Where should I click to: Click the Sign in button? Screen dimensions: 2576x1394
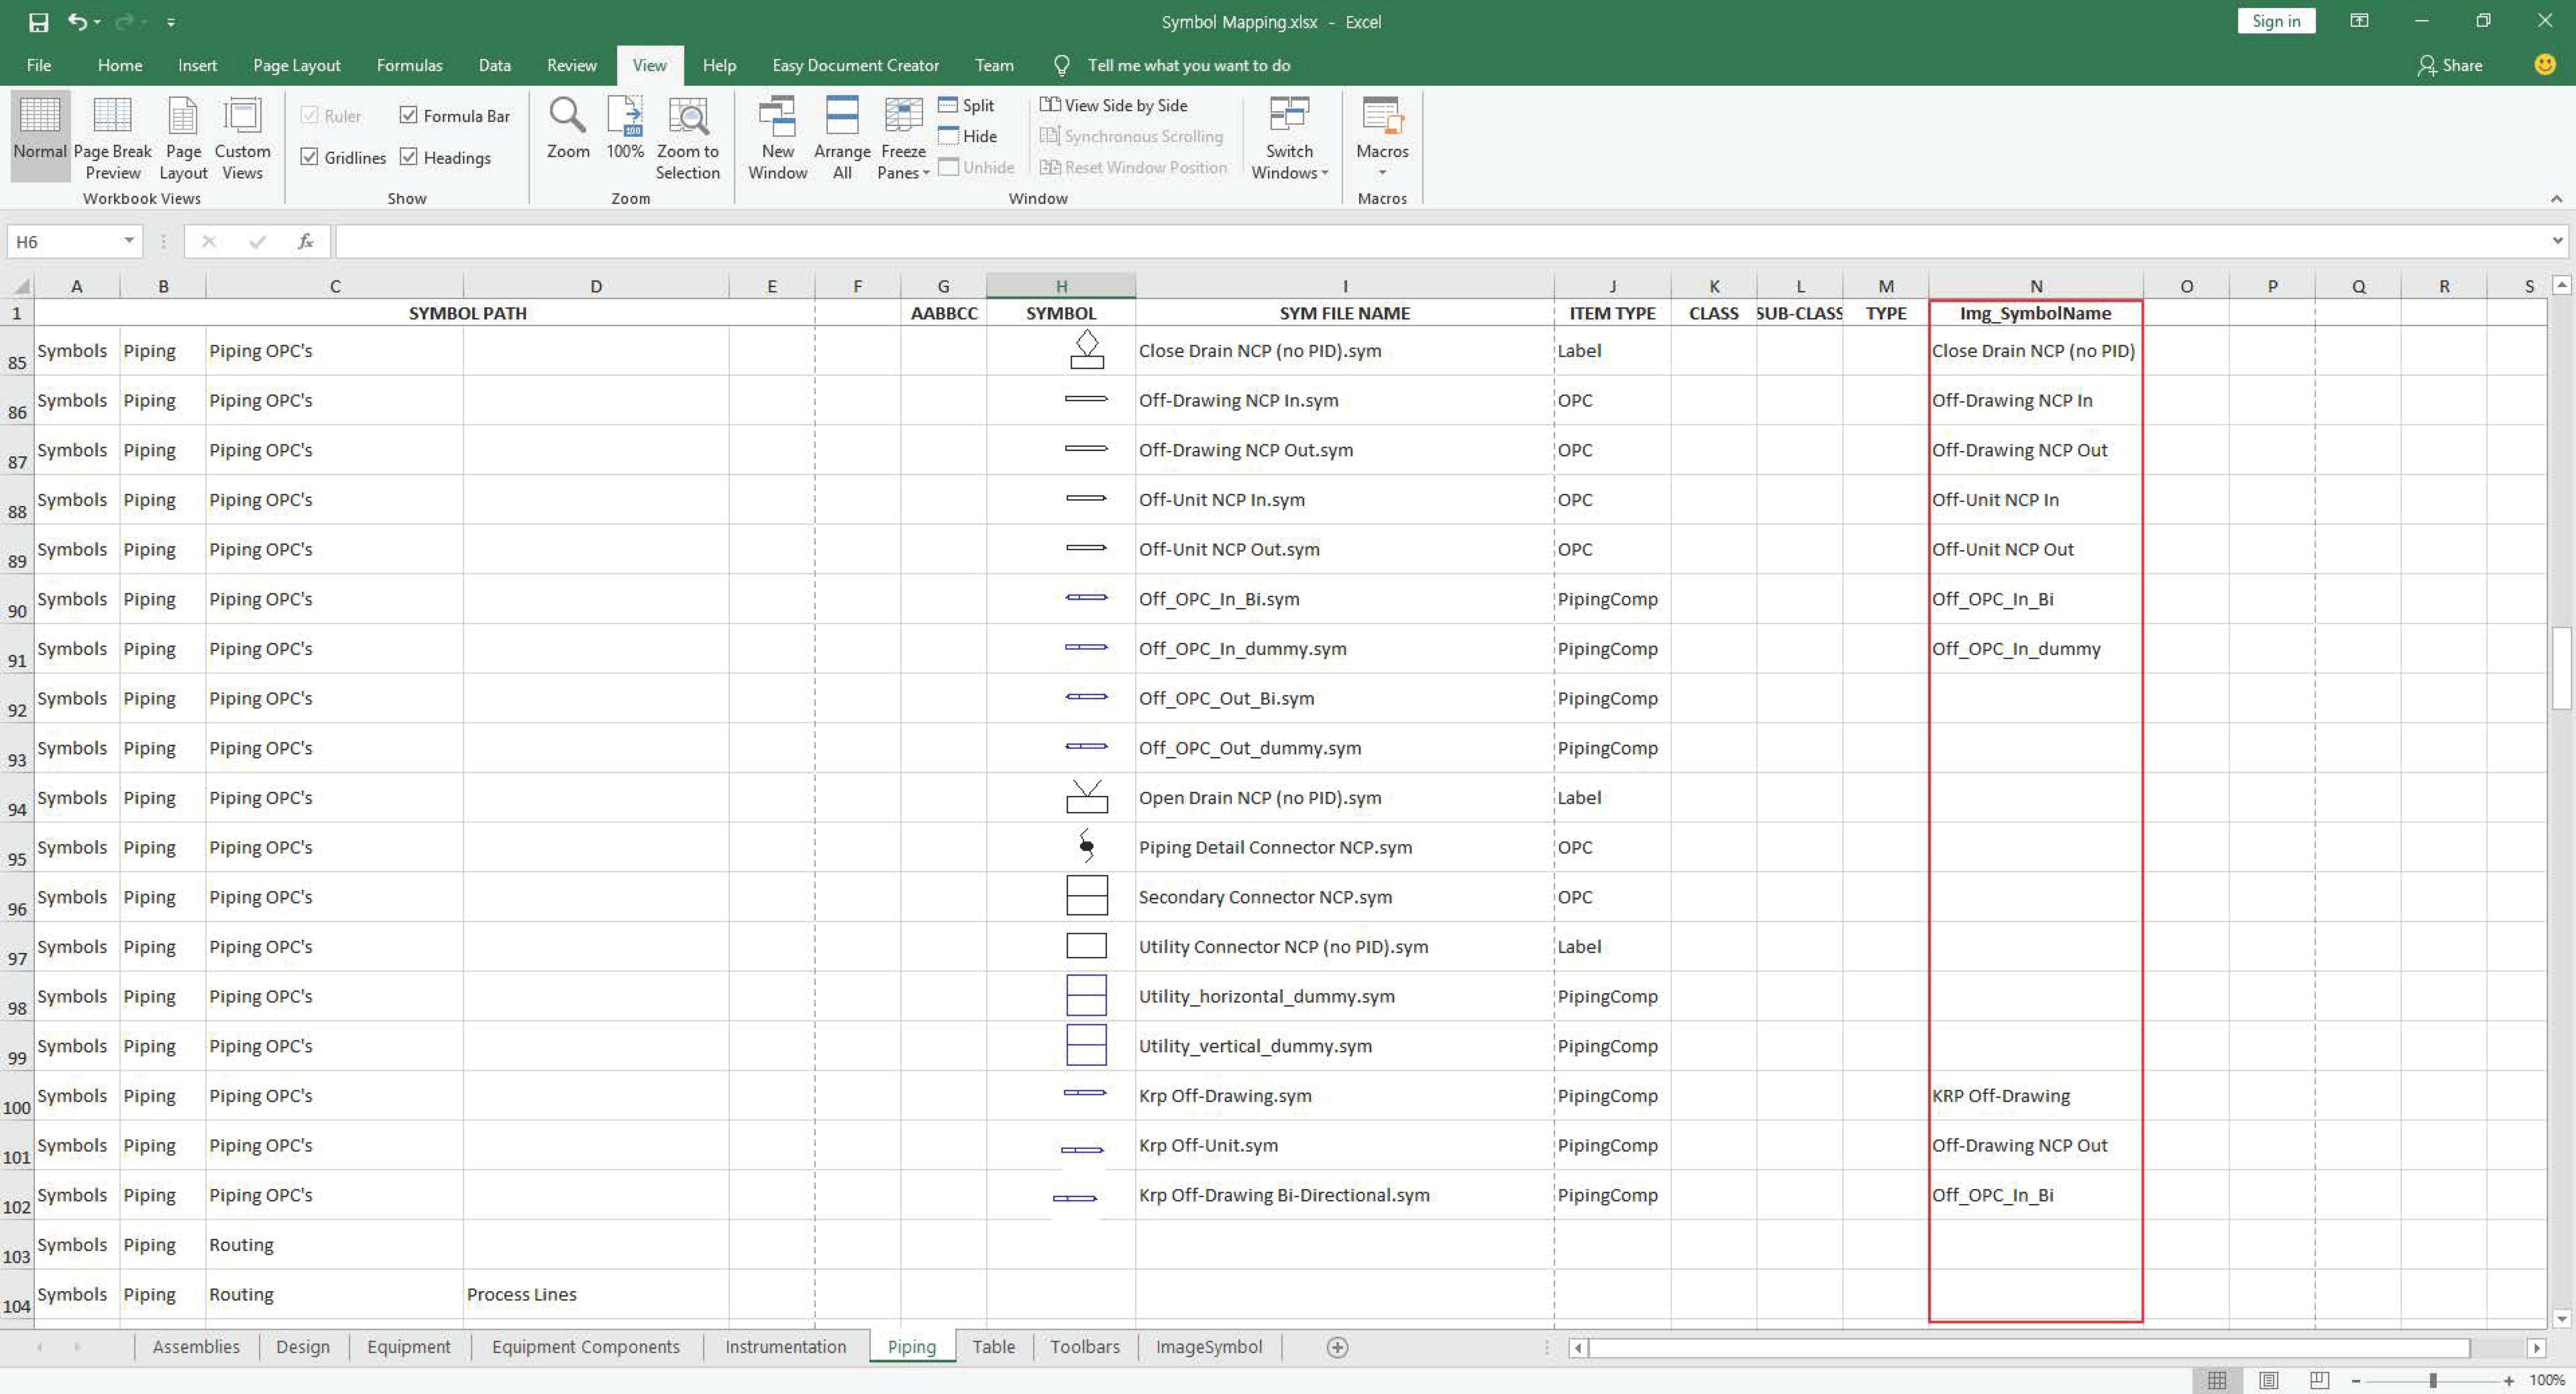[2275, 22]
